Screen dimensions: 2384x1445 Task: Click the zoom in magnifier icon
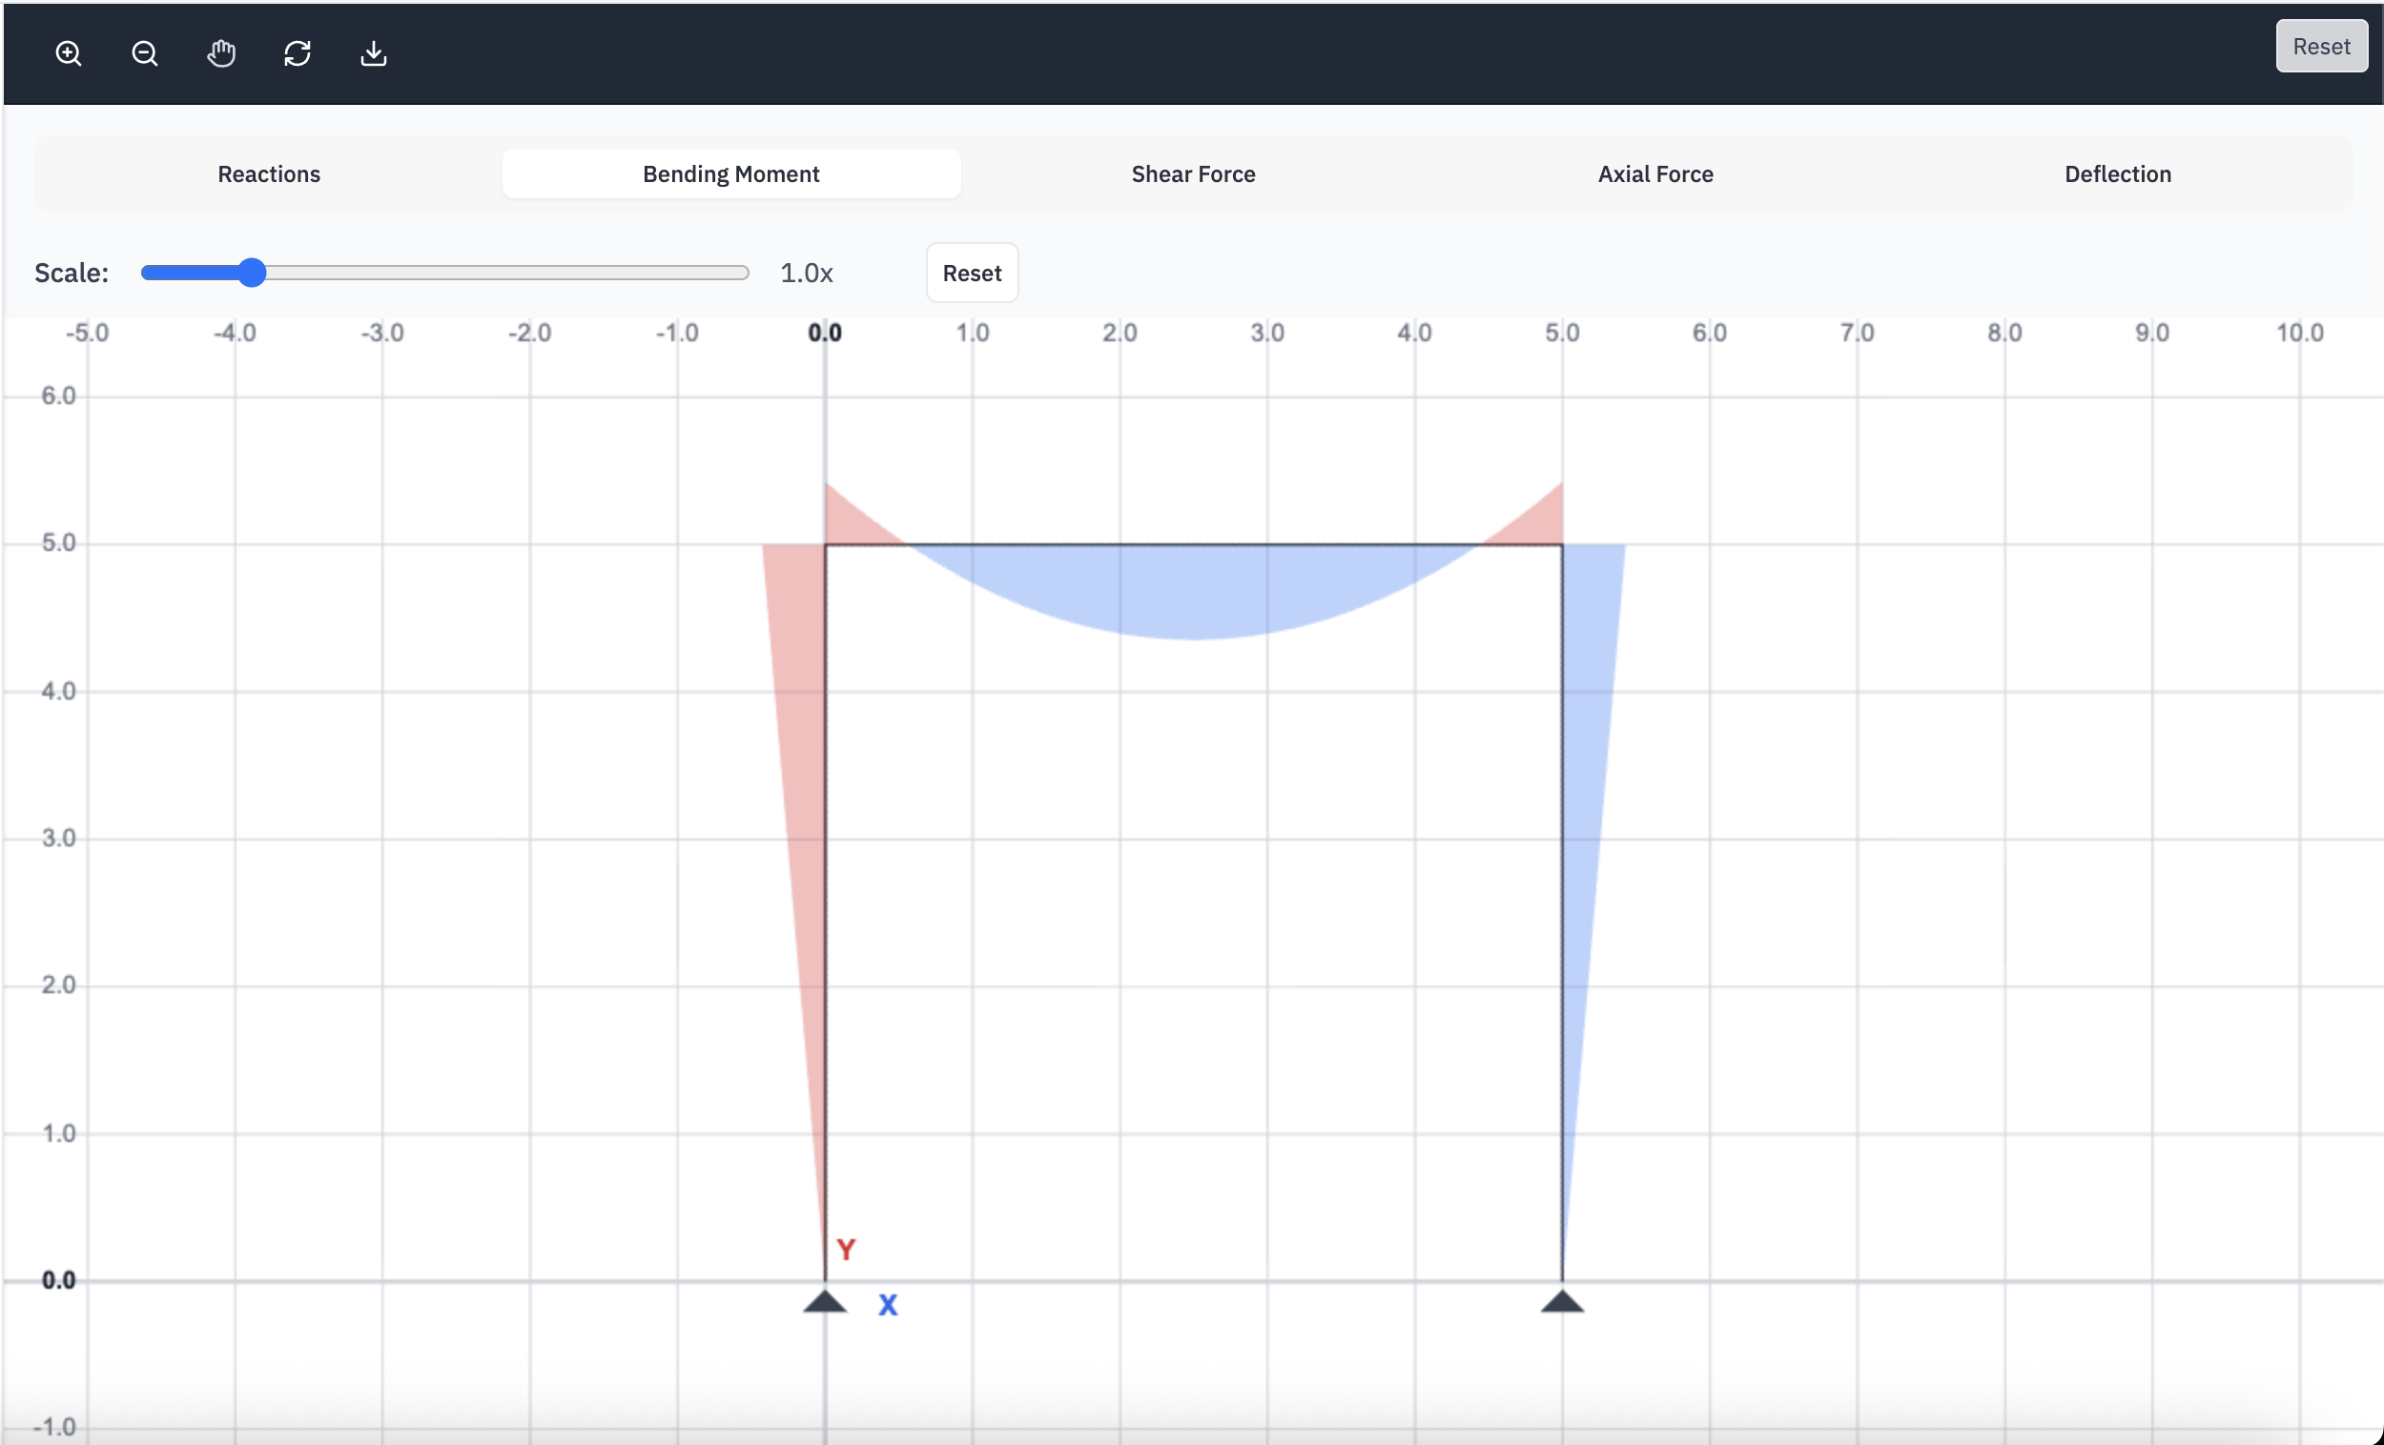click(68, 53)
